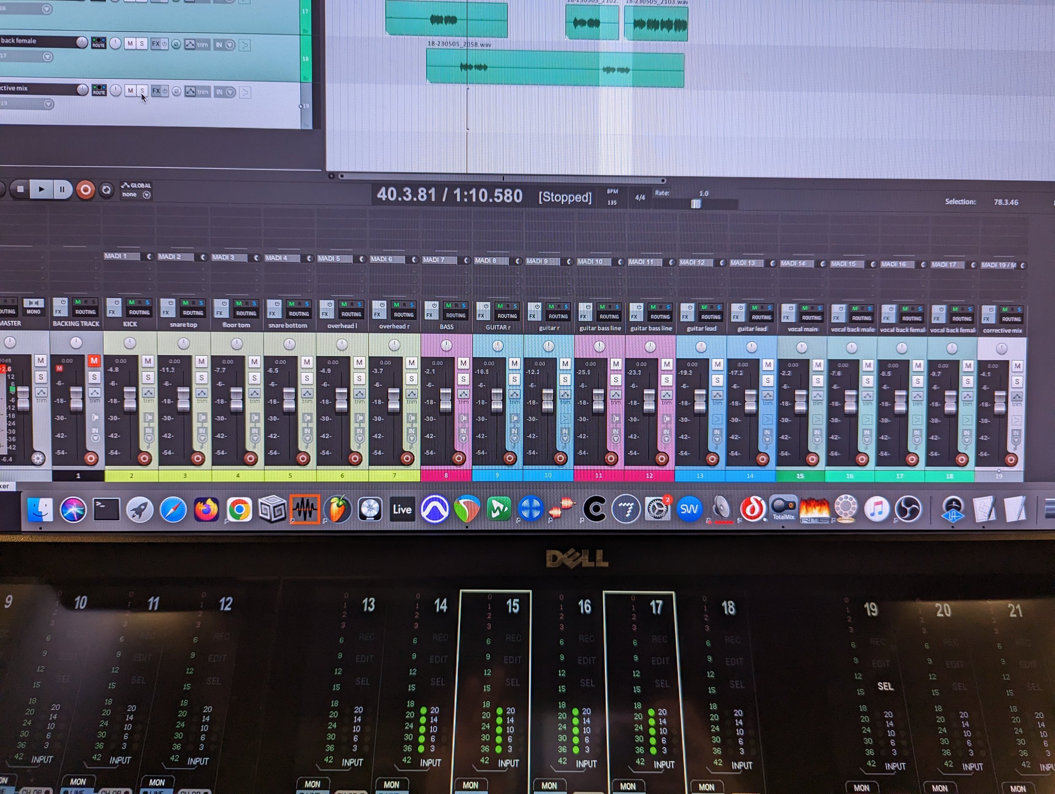
Task: Open input selector '19' on corrective mix panel
Action: 26,103
